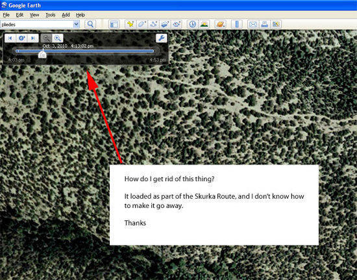357x280 pixels.
Task: Click the Email envelope icon
Action: [x=253, y=24]
